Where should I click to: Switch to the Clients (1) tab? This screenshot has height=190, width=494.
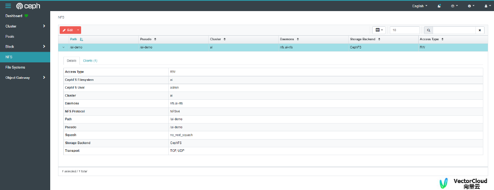(90, 60)
